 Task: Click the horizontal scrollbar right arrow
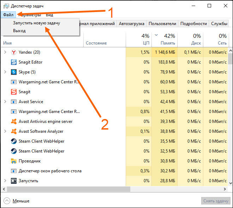pyautogui.click(x=225, y=189)
